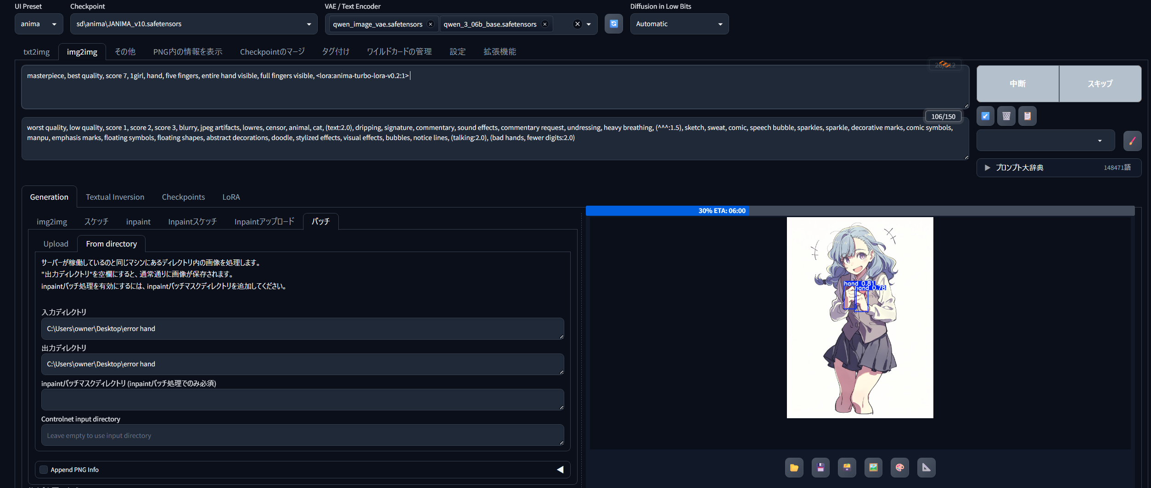Open the PNG内の情報を表示 tab
Screen dimensions: 1151x488
click(x=188, y=52)
